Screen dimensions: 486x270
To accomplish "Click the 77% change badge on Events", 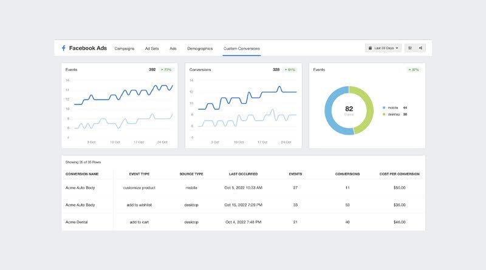I will tap(166, 70).
